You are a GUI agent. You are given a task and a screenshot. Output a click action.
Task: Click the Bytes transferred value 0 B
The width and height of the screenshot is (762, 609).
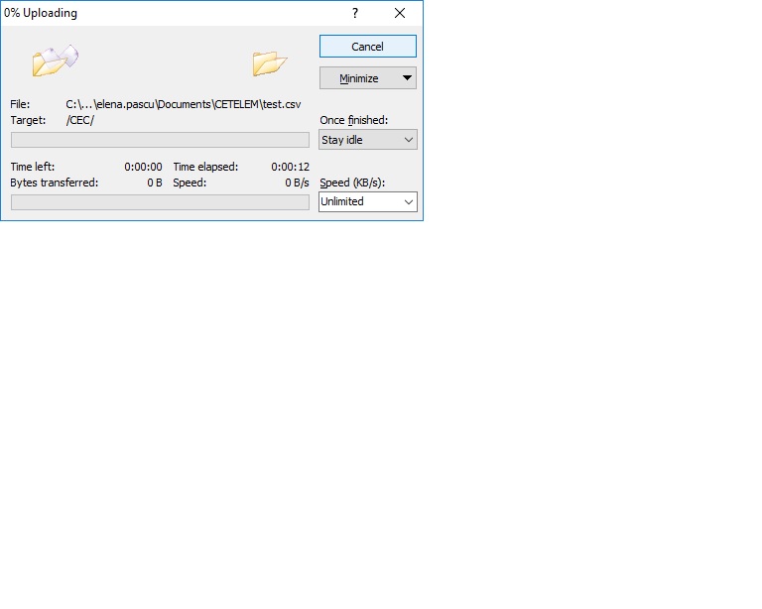click(154, 183)
